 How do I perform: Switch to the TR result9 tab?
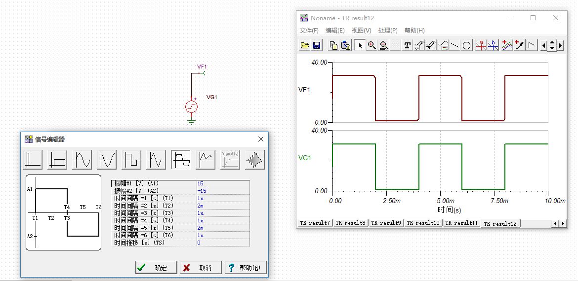coord(386,223)
